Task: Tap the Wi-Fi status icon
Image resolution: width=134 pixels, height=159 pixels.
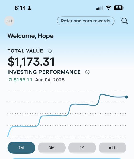Action: pos(109,8)
